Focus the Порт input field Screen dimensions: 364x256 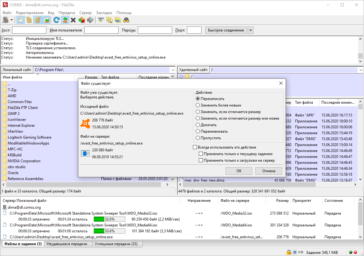tap(194, 30)
